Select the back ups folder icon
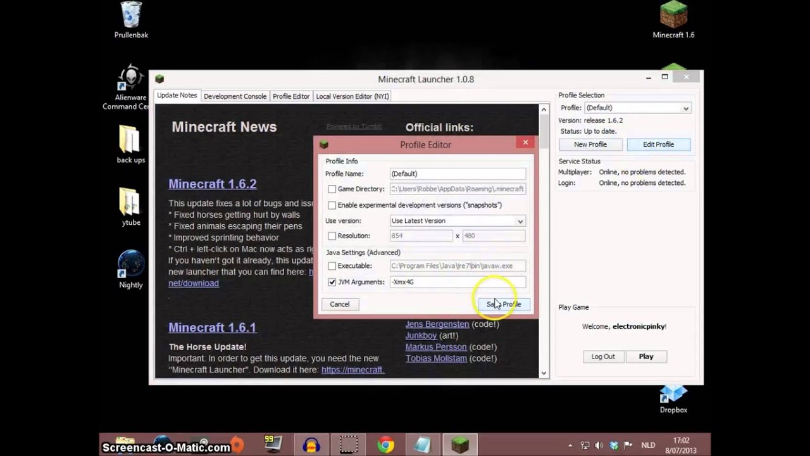This screenshot has height=456, width=810. [130, 144]
